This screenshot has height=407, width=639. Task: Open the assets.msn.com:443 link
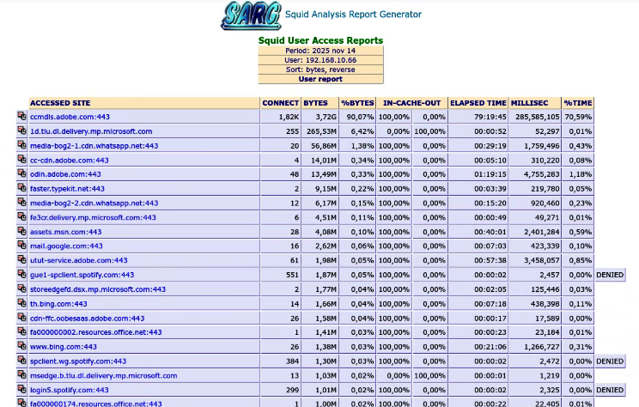65,232
